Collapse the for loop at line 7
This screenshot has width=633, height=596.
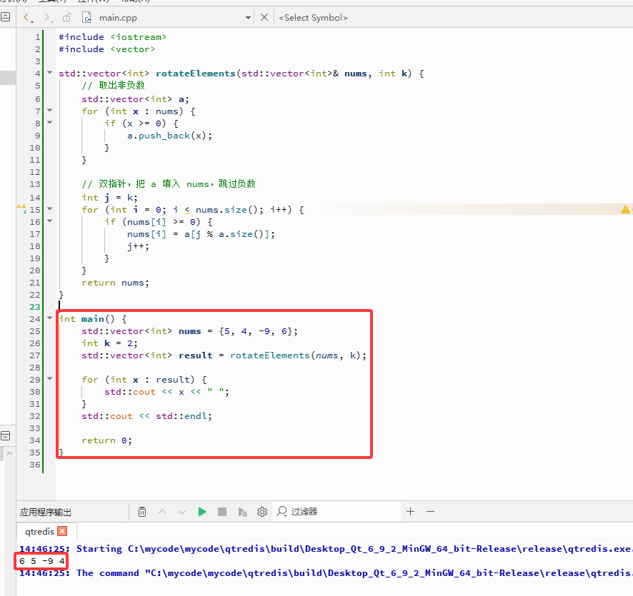[50, 110]
